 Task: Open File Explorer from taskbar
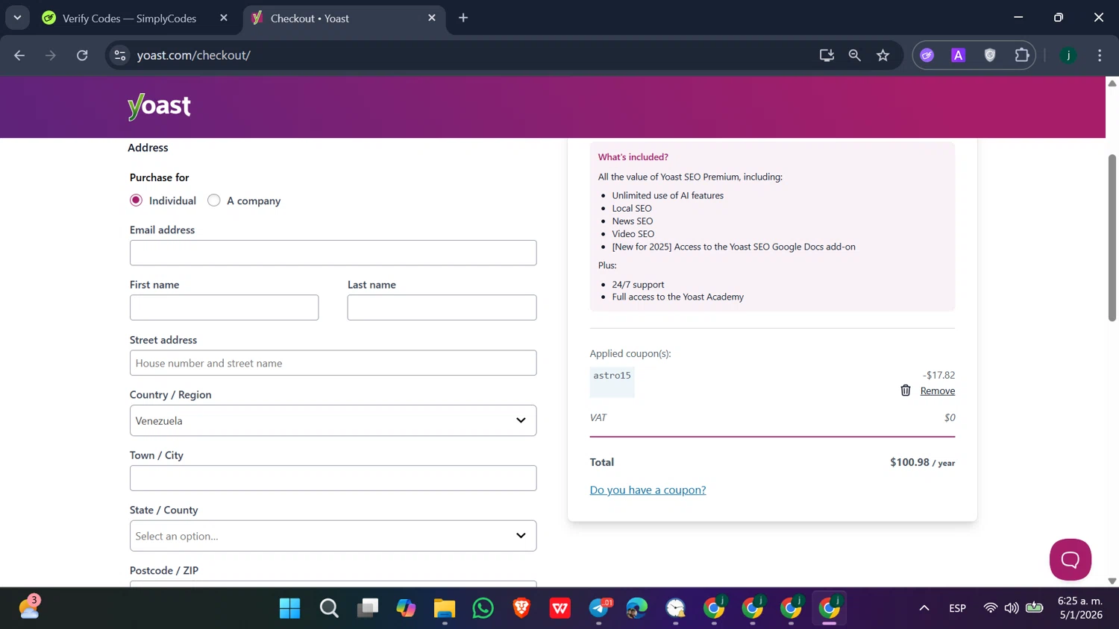pyautogui.click(x=445, y=609)
